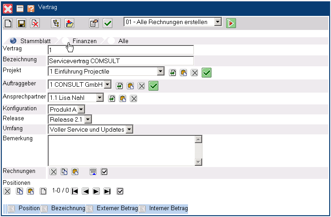Switch to the Alle tab
Screen dimensions: 331x217
(x=123, y=41)
